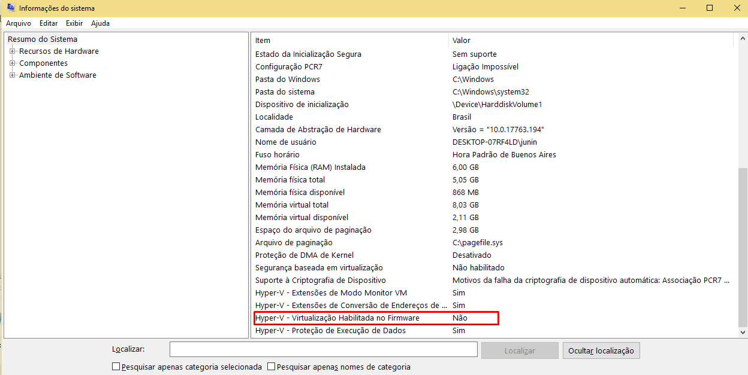Click the System Information app icon in title bar
The image size is (748, 375).
(x=11, y=8)
